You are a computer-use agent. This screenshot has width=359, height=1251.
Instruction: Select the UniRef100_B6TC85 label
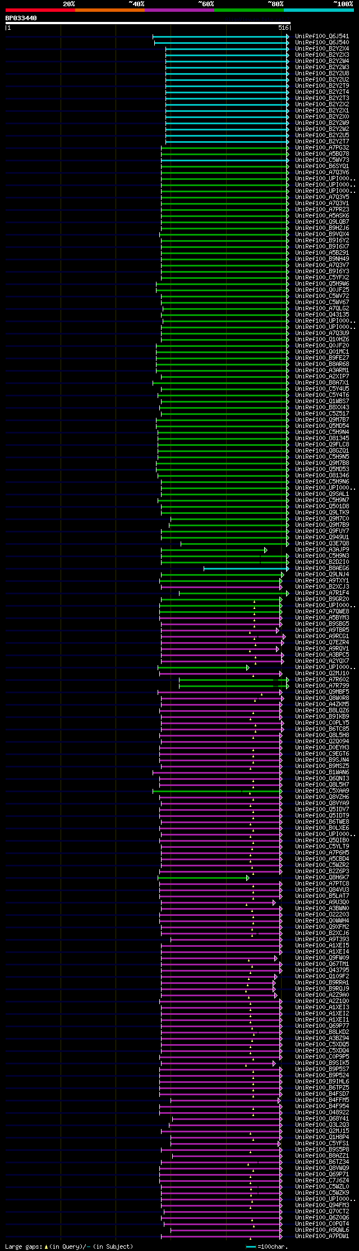[322, 729]
